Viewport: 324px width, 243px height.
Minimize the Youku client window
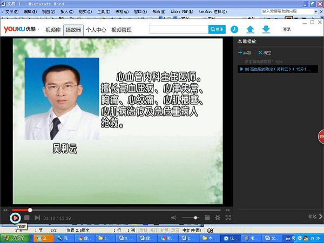click(305, 22)
